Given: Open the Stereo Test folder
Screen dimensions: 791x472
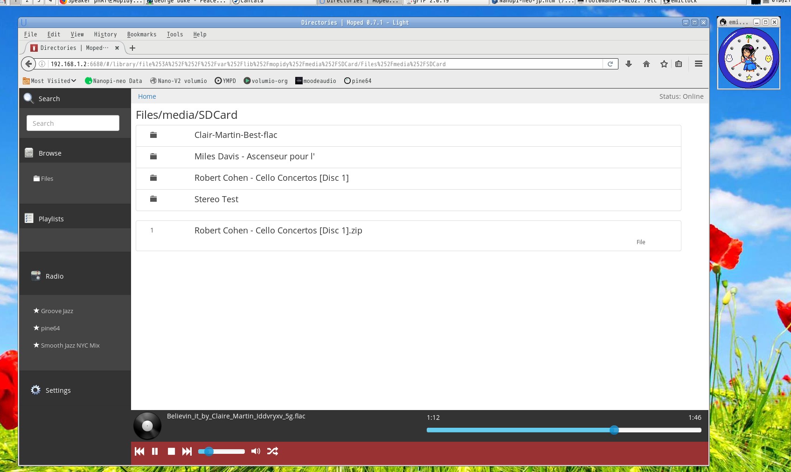Looking at the screenshot, I should click(x=216, y=199).
